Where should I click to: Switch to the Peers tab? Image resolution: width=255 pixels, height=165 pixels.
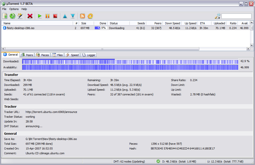click(27, 55)
